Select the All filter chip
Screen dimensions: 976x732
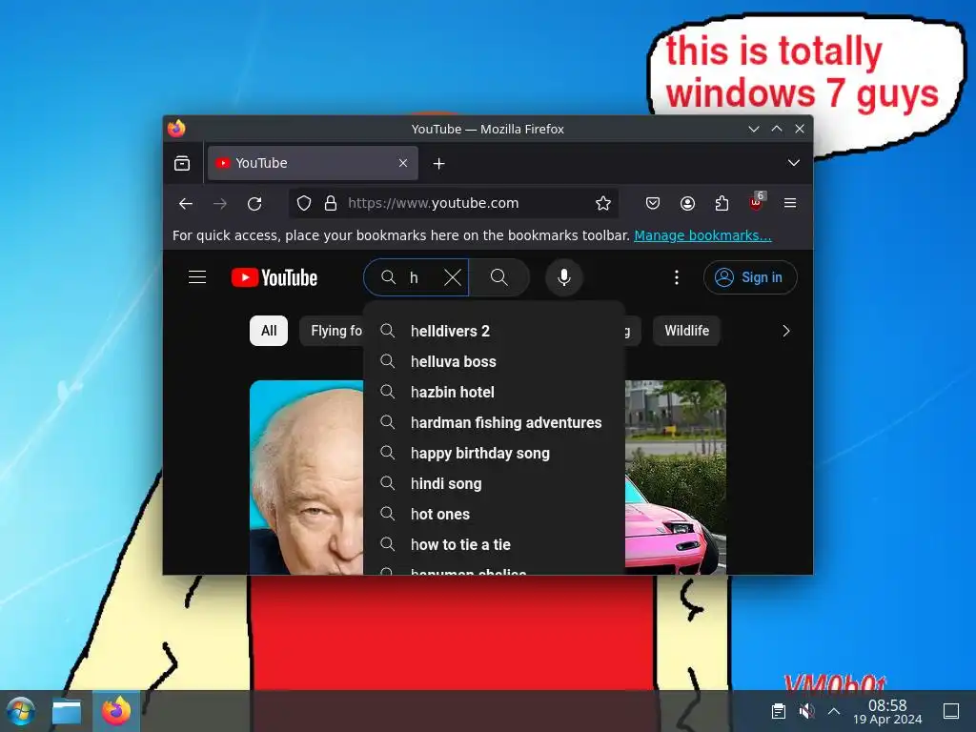[x=268, y=331]
